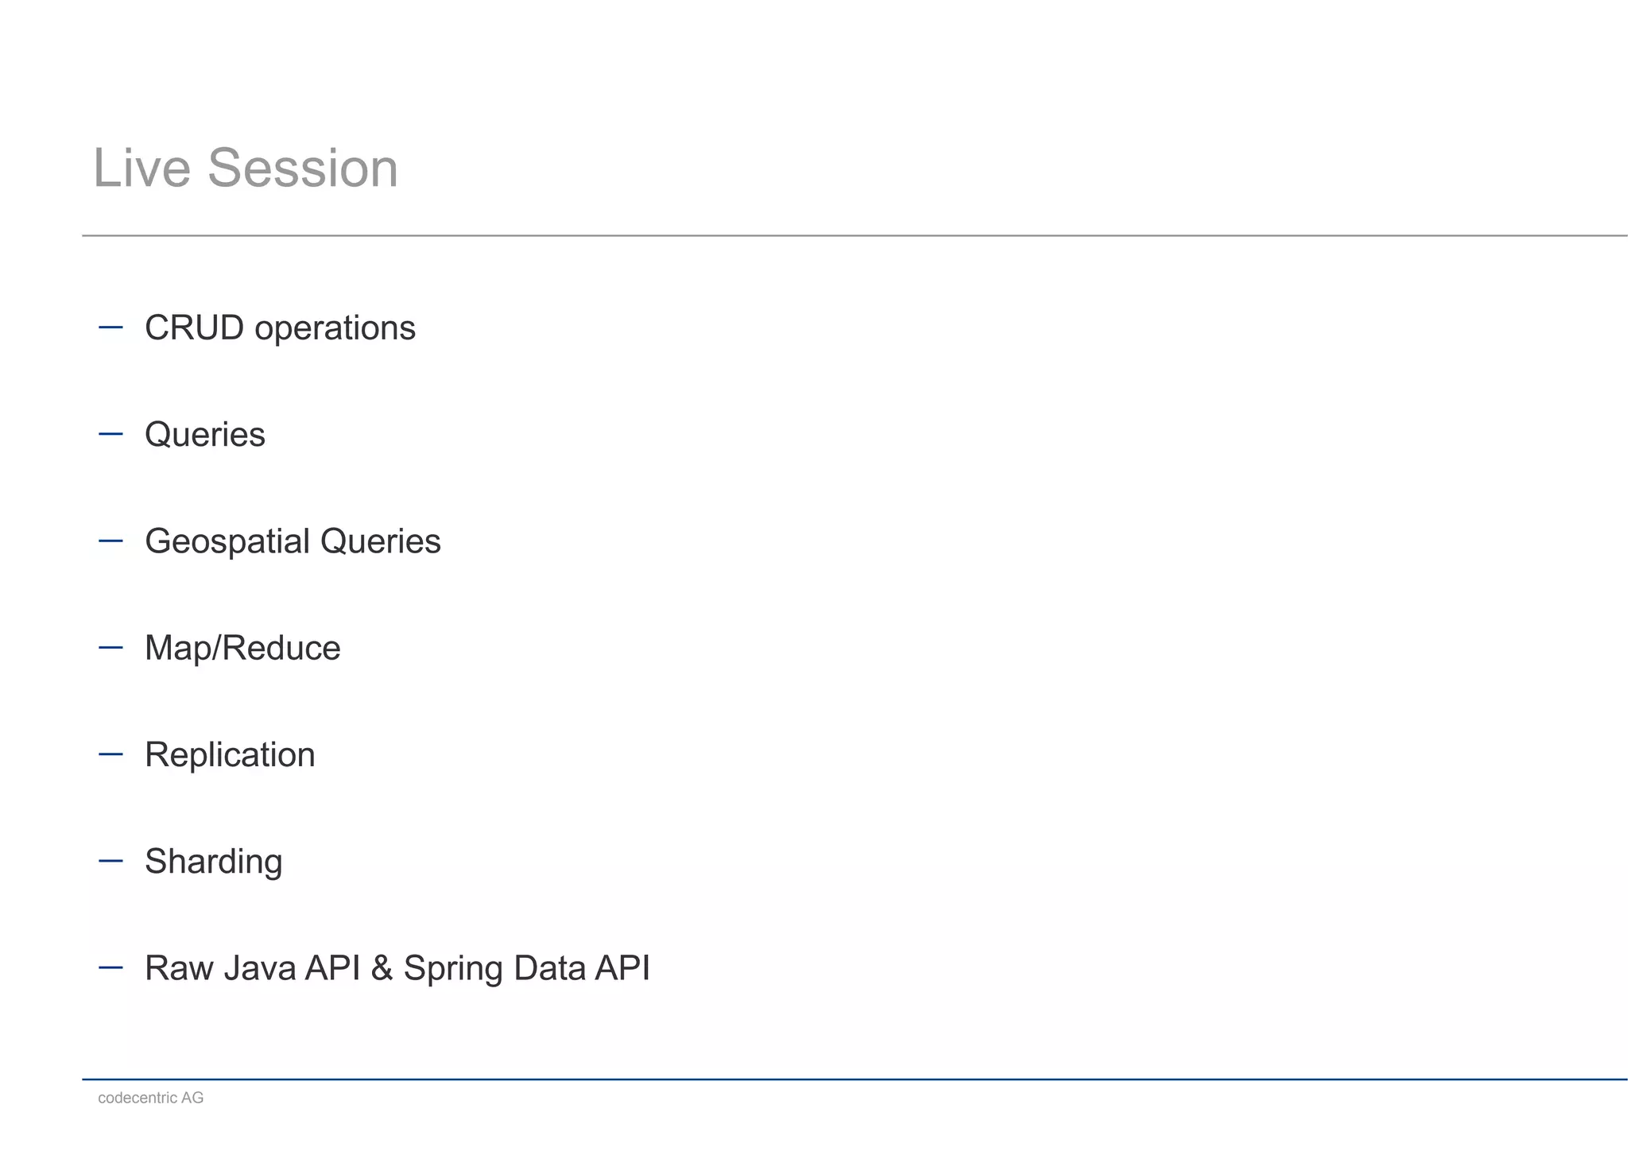1628x1151 pixels.
Task: Click the "Live Session" slide title
Action: click(246, 169)
